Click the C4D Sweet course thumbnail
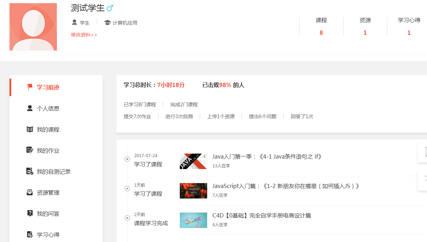427x242 pixels. pos(193,220)
